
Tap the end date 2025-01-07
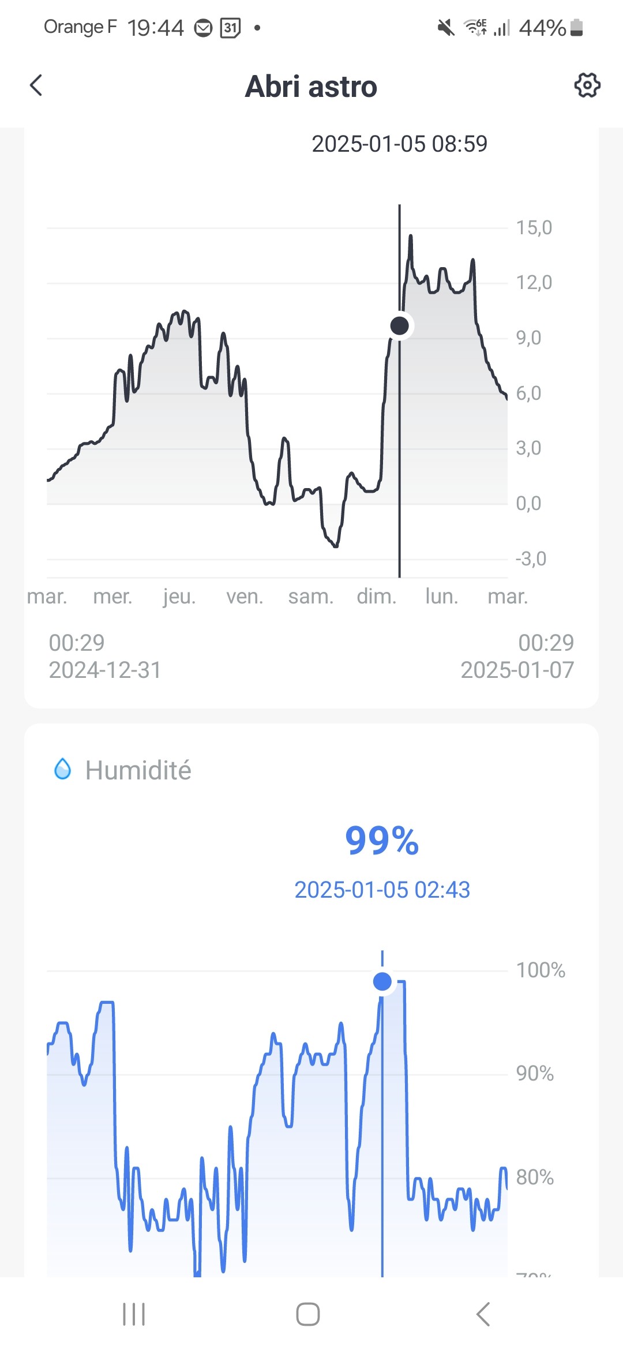[x=517, y=670]
